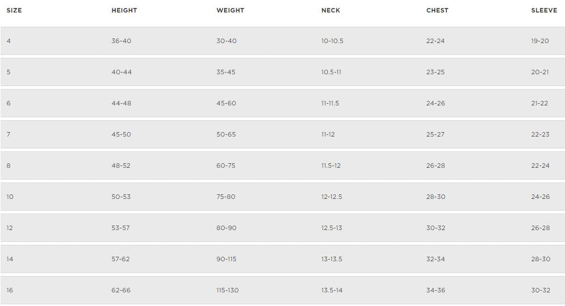
Task: Click weight value 75-80 for size 10
Action: (x=226, y=197)
